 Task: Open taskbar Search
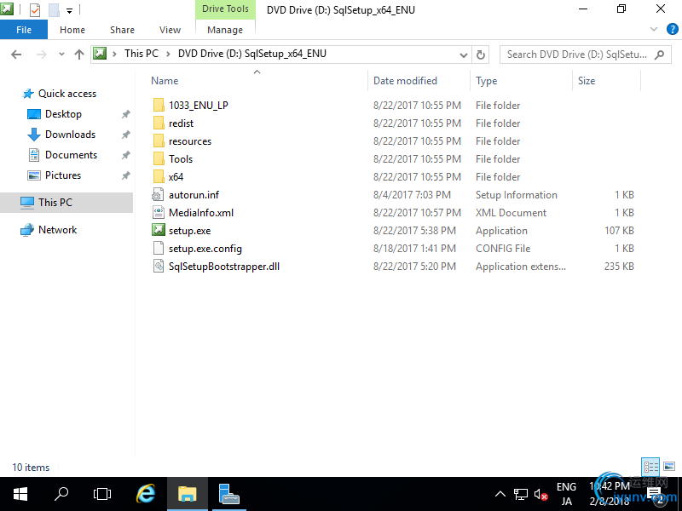click(61, 494)
